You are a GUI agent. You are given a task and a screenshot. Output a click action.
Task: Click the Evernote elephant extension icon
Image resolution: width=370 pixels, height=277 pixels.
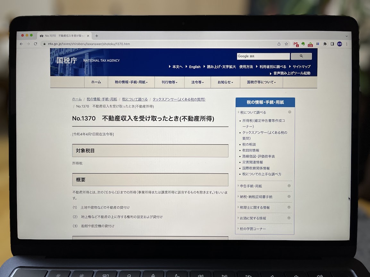pos(303,44)
